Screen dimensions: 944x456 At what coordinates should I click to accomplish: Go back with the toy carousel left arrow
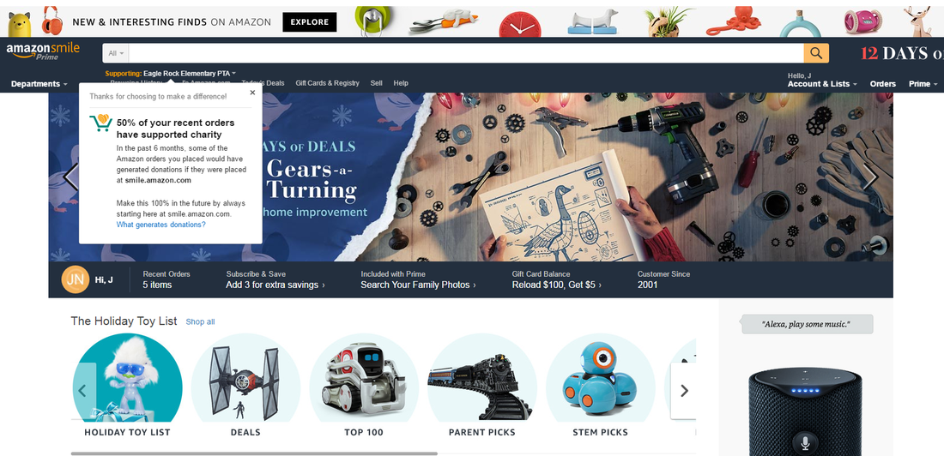click(x=83, y=390)
